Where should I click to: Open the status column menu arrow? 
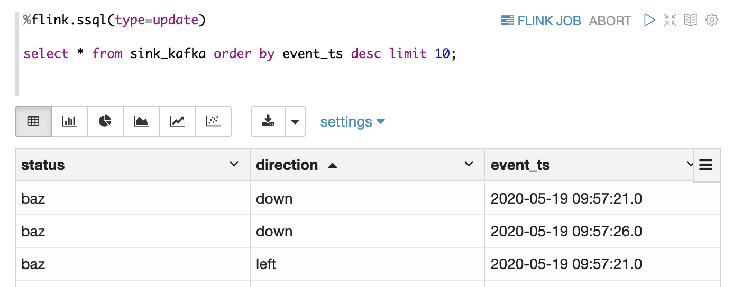pyautogui.click(x=234, y=165)
